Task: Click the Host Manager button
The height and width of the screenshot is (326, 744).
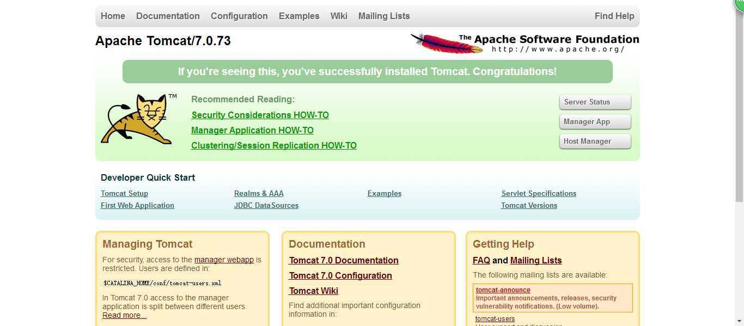Action: tap(595, 142)
